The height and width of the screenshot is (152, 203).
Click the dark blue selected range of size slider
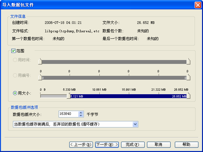(x=129, y=96)
